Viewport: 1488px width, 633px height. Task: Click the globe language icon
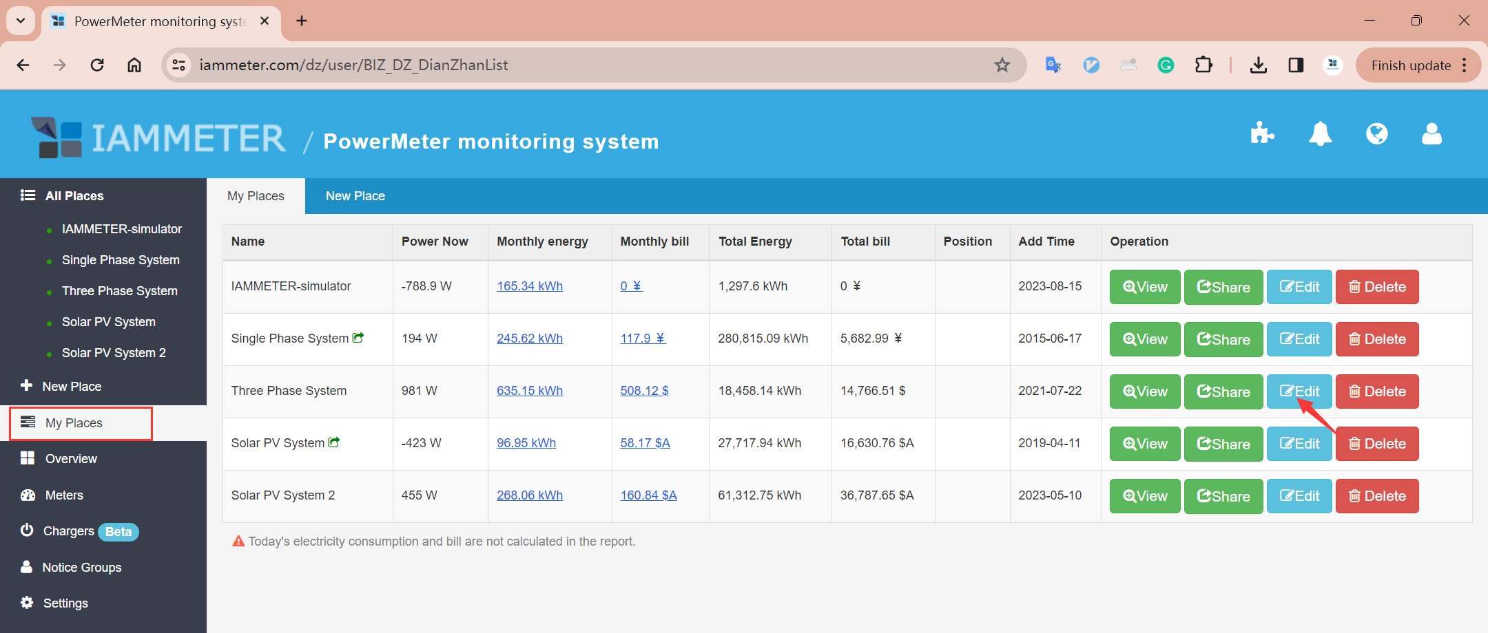coord(1376,133)
